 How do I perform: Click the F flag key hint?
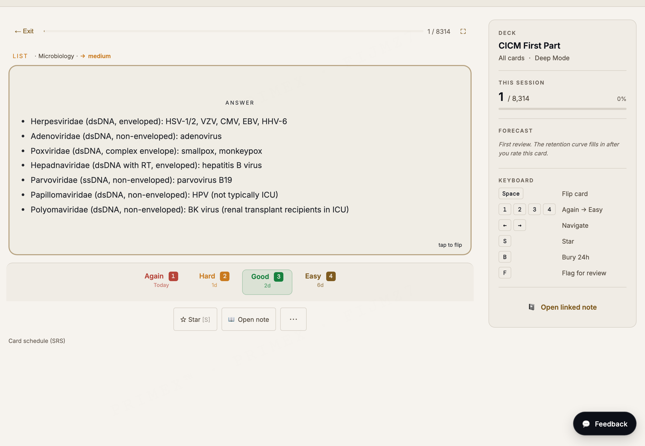pos(505,273)
